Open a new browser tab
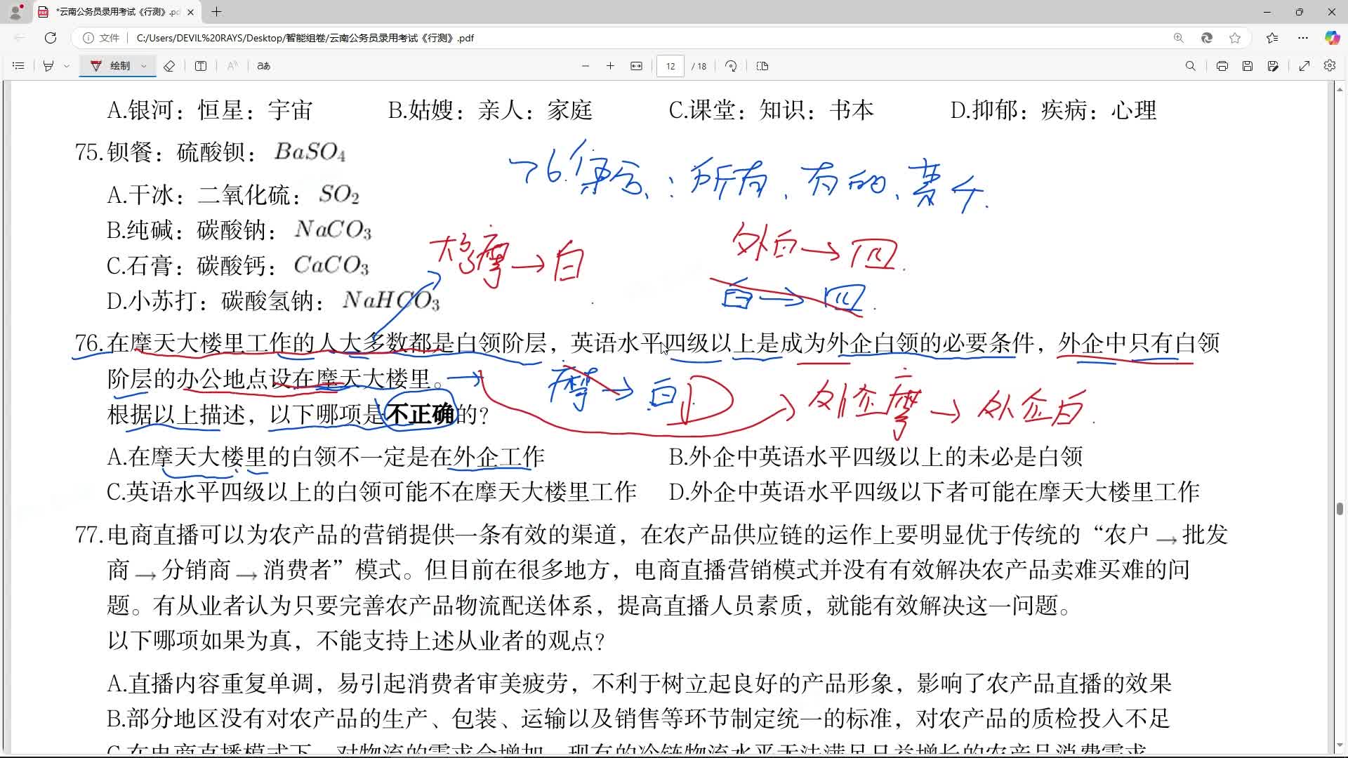 [x=217, y=12]
